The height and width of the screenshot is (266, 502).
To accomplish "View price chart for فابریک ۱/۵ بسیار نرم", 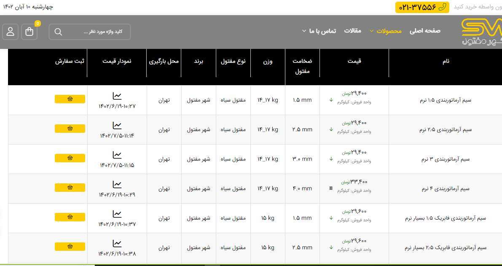I will [117, 214].
